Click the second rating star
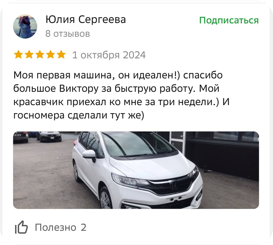 coord(29,54)
